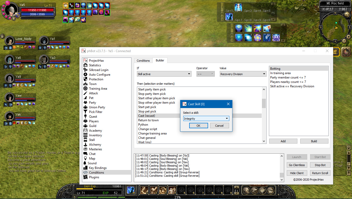The height and width of the screenshot is (199, 352).
Task: Select the Inventory sidebar entry
Action: (x=95, y=135)
